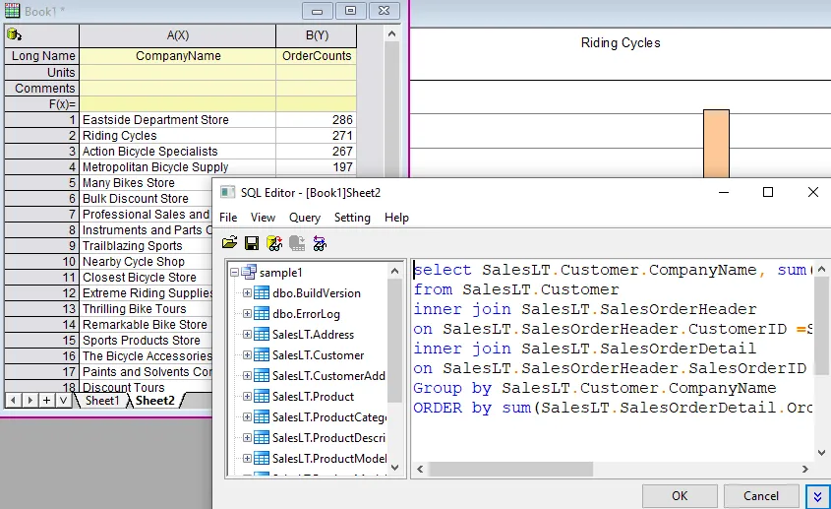This screenshot has height=509, width=831.
Task: Click the purple arrows preview icon in toolbar
Action: [320, 243]
